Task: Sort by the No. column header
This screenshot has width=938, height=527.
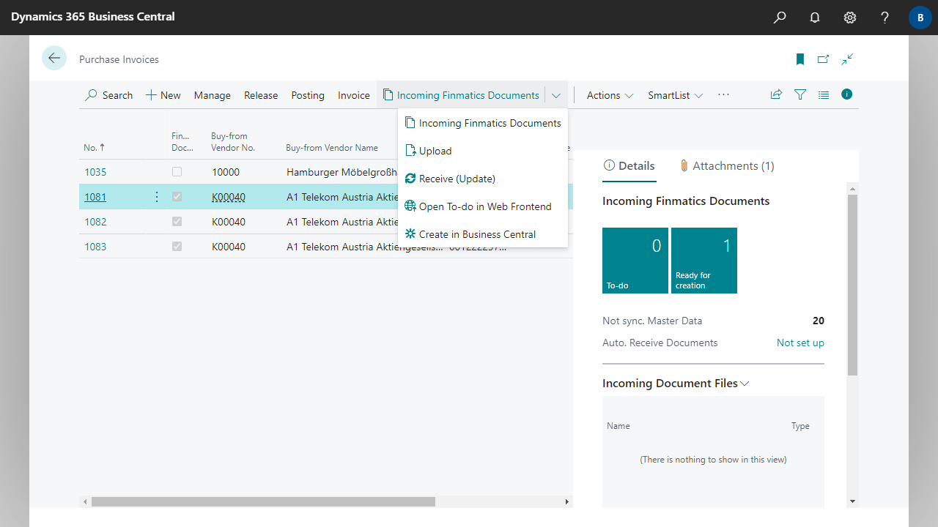Action: [94, 147]
